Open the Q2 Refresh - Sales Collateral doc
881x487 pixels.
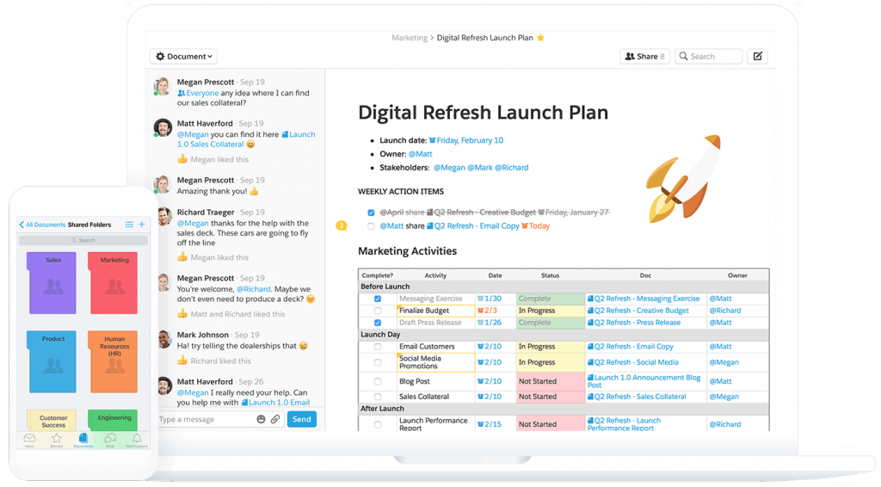point(637,397)
